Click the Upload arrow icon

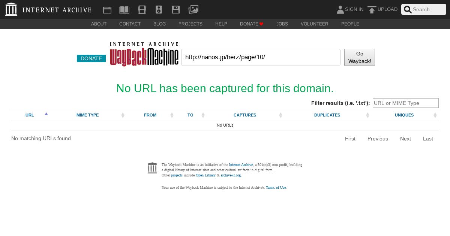(x=372, y=10)
